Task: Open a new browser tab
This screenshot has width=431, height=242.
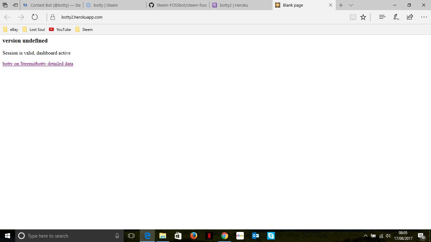Action: click(341, 5)
